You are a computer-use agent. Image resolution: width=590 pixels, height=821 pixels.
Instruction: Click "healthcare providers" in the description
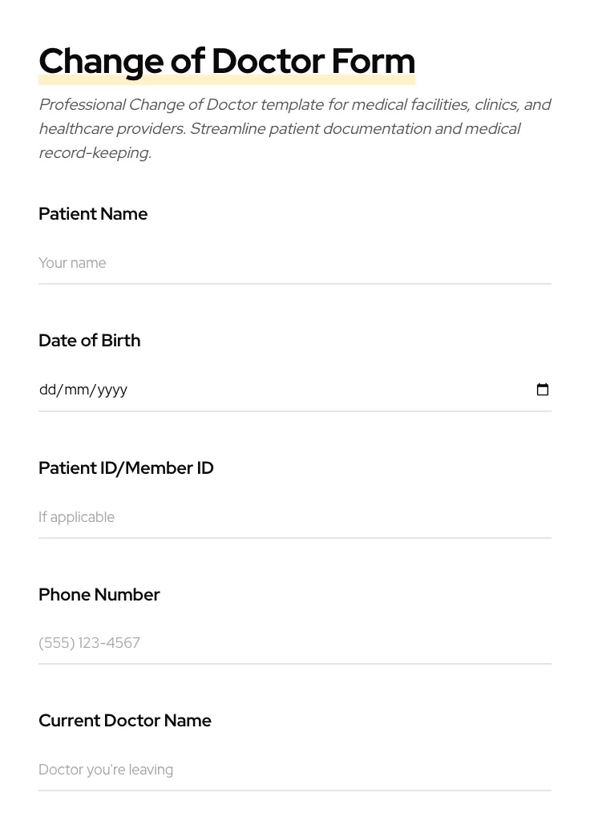coord(111,129)
